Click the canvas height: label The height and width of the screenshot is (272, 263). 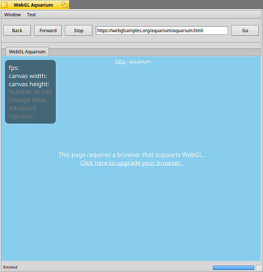(29, 84)
